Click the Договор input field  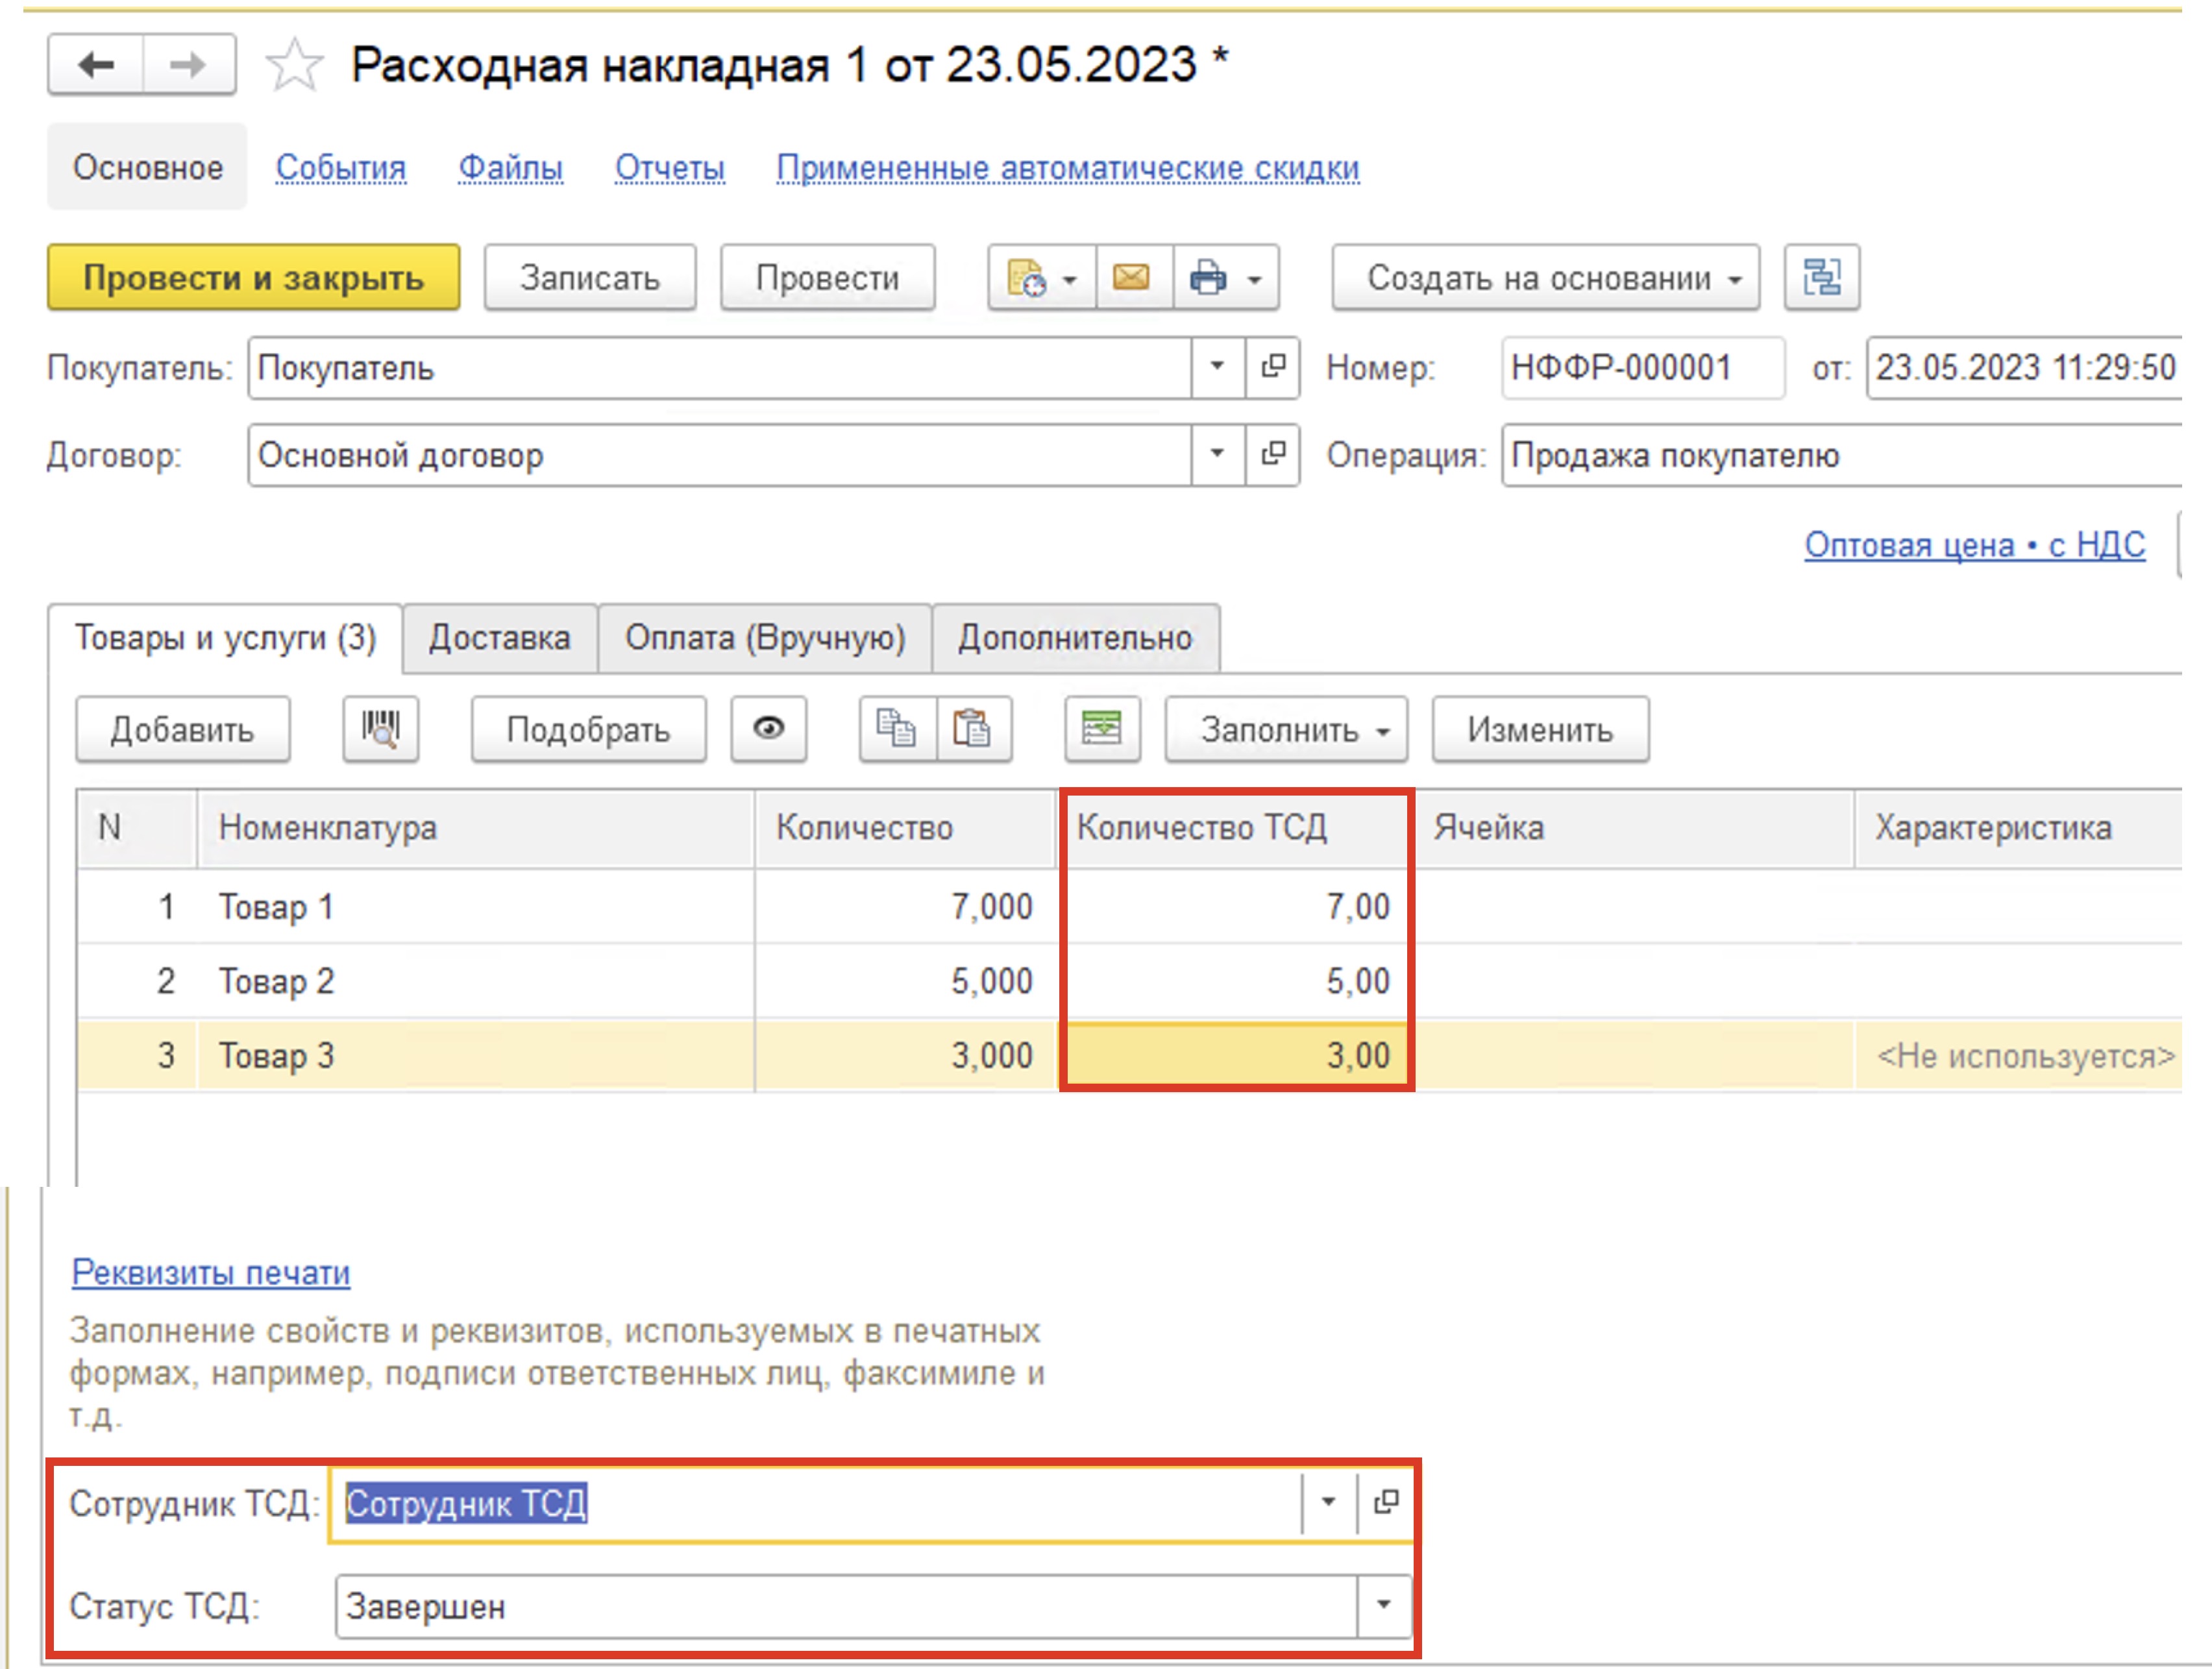[x=720, y=455]
